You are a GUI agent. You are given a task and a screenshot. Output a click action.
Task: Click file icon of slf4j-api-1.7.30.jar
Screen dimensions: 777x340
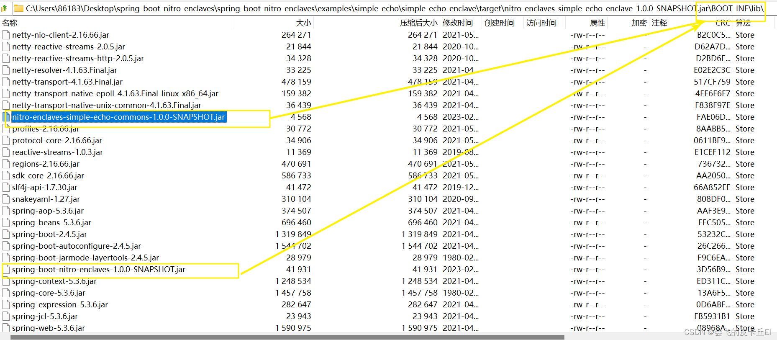point(6,187)
